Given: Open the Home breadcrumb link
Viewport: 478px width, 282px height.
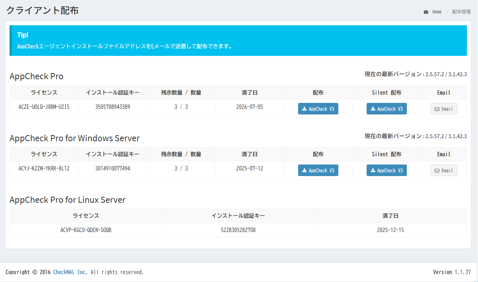Looking at the screenshot, I should click(437, 12).
